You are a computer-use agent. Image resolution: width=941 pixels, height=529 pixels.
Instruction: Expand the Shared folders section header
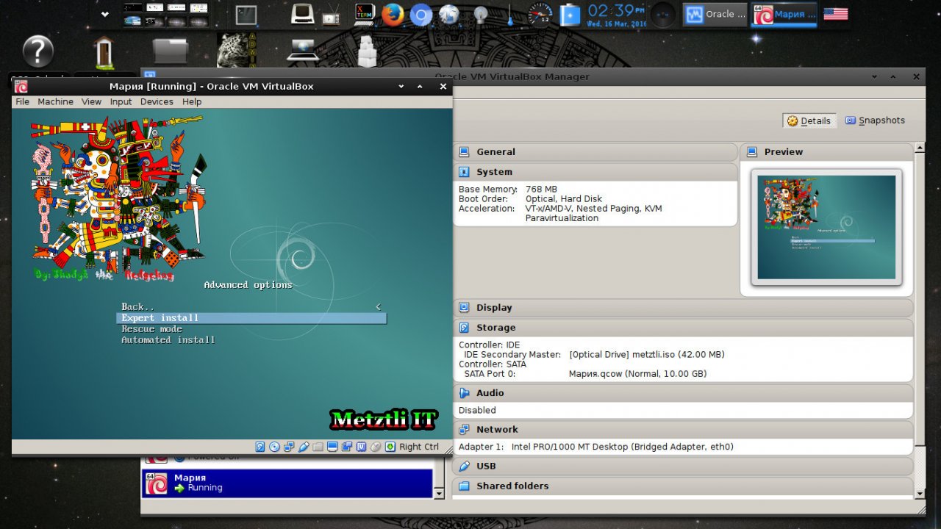tap(683, 486)
